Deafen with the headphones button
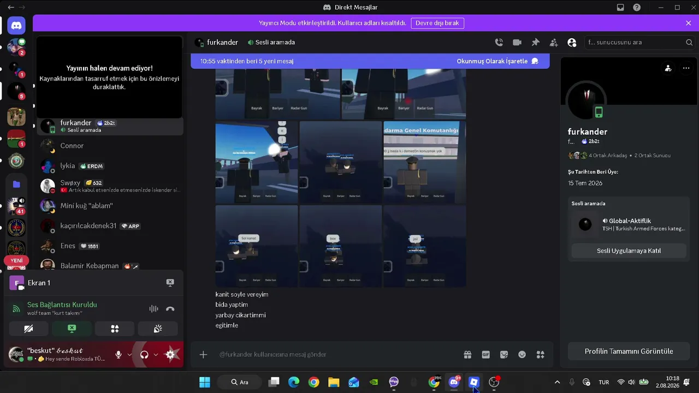 click(144, 355)
